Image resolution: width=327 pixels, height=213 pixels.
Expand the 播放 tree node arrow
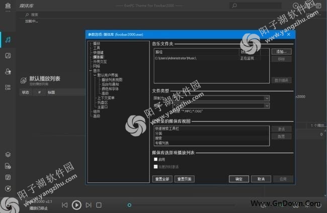(91, 44)
